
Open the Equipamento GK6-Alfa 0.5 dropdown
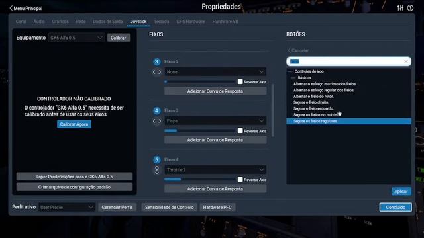click(x=77, y=38)
